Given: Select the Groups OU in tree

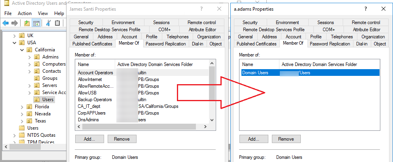Looking at the screenshot, I should point(50,78).
